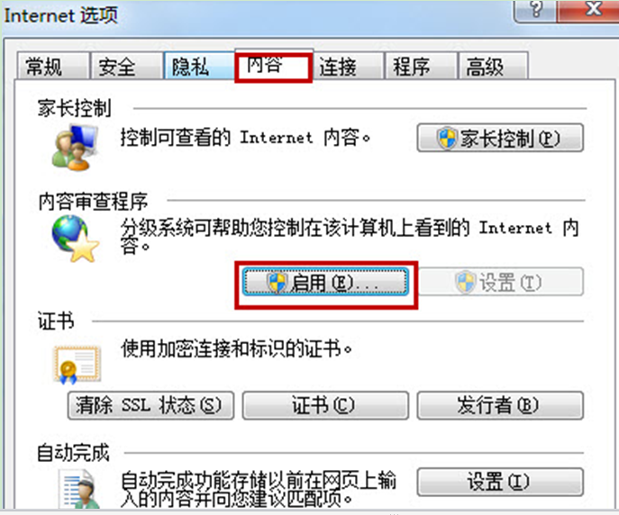This screenshot has width=619, height=515.
Task: Select the 内容 tab
Action: [x=274, y=67]
